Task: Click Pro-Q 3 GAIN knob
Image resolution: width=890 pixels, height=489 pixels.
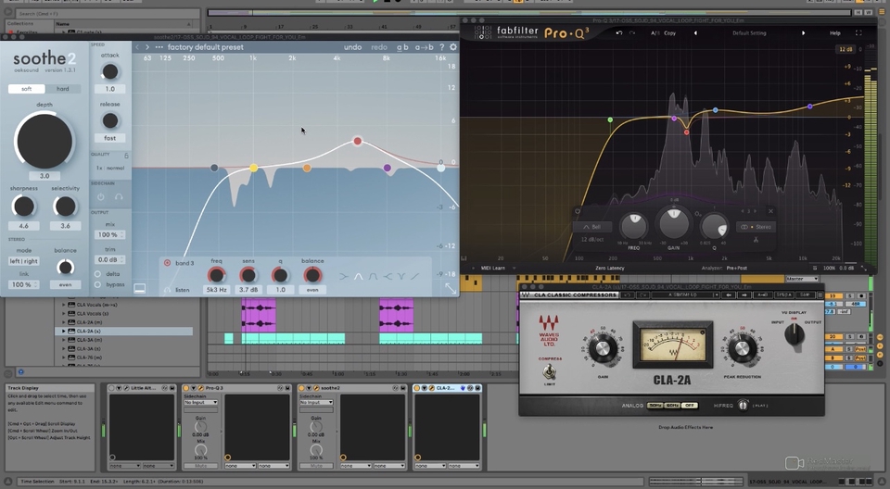Action: pos(674,222)
